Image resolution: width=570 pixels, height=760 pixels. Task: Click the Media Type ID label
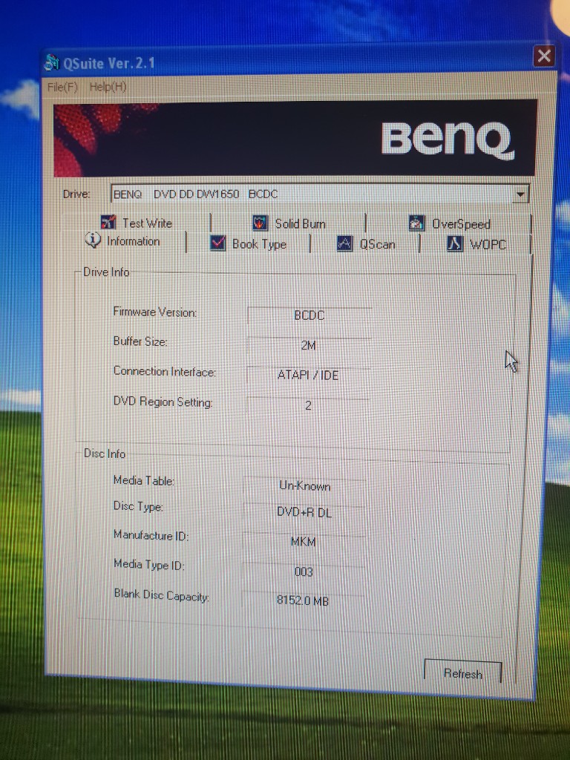[x=148, y=564]
